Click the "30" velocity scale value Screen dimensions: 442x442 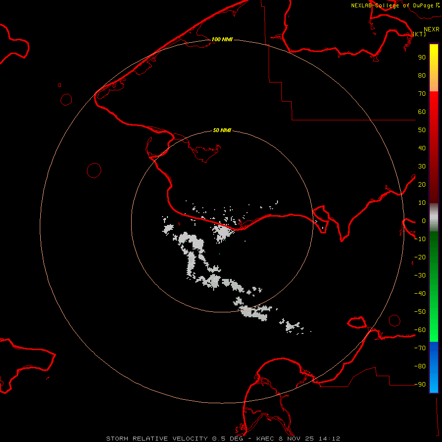(x=422, y=166)
